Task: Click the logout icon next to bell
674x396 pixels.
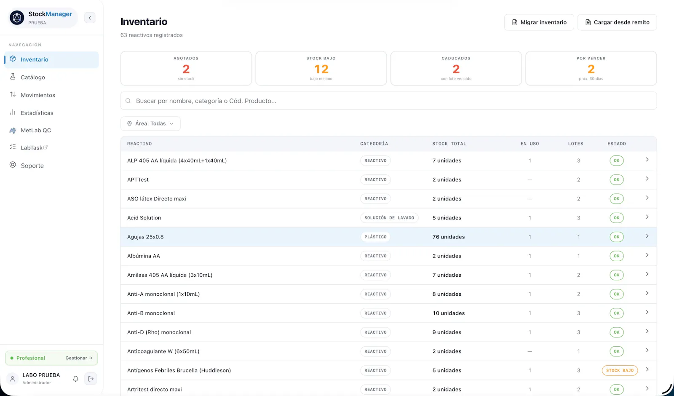Action: click(x=91, y=379)
